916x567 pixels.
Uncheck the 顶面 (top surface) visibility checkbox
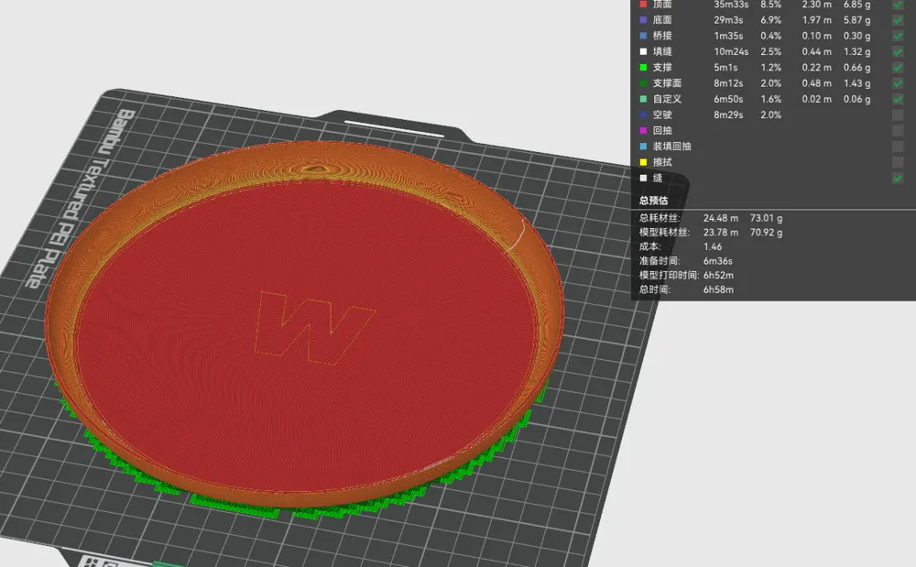[x=898, y=4]
